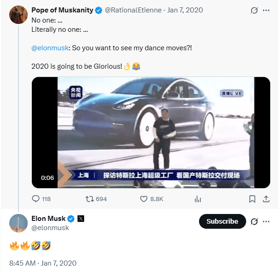
Task: Open more options on Elon Musk reply
Action: pyautogui.click(x=266, y=221)
